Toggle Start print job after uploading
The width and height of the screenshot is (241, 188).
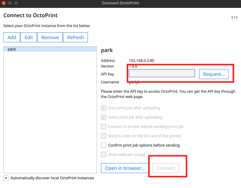click(104, 108)
